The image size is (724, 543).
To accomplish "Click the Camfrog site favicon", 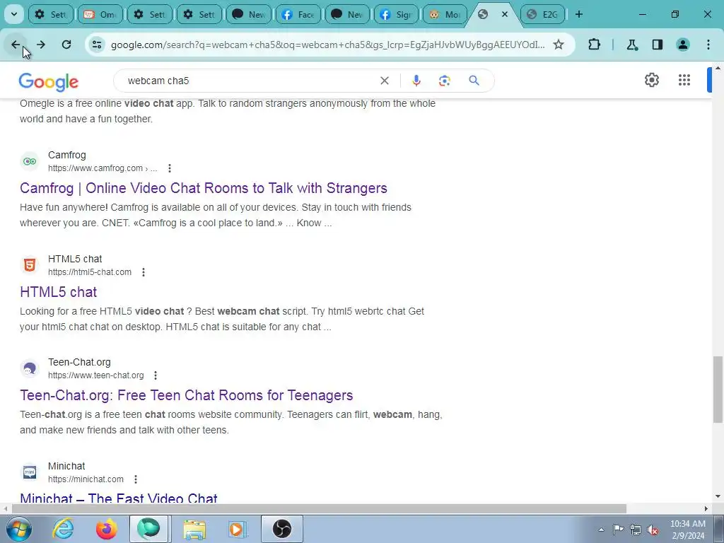I will (30, 161).
